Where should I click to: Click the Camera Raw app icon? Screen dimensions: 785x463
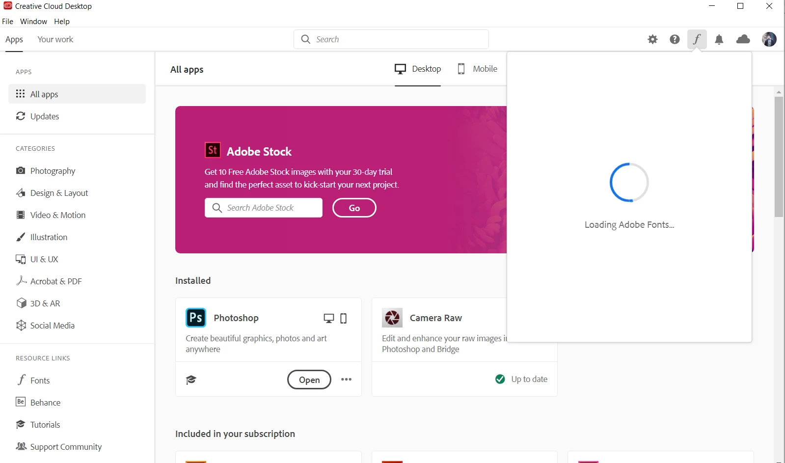point(392,318)
